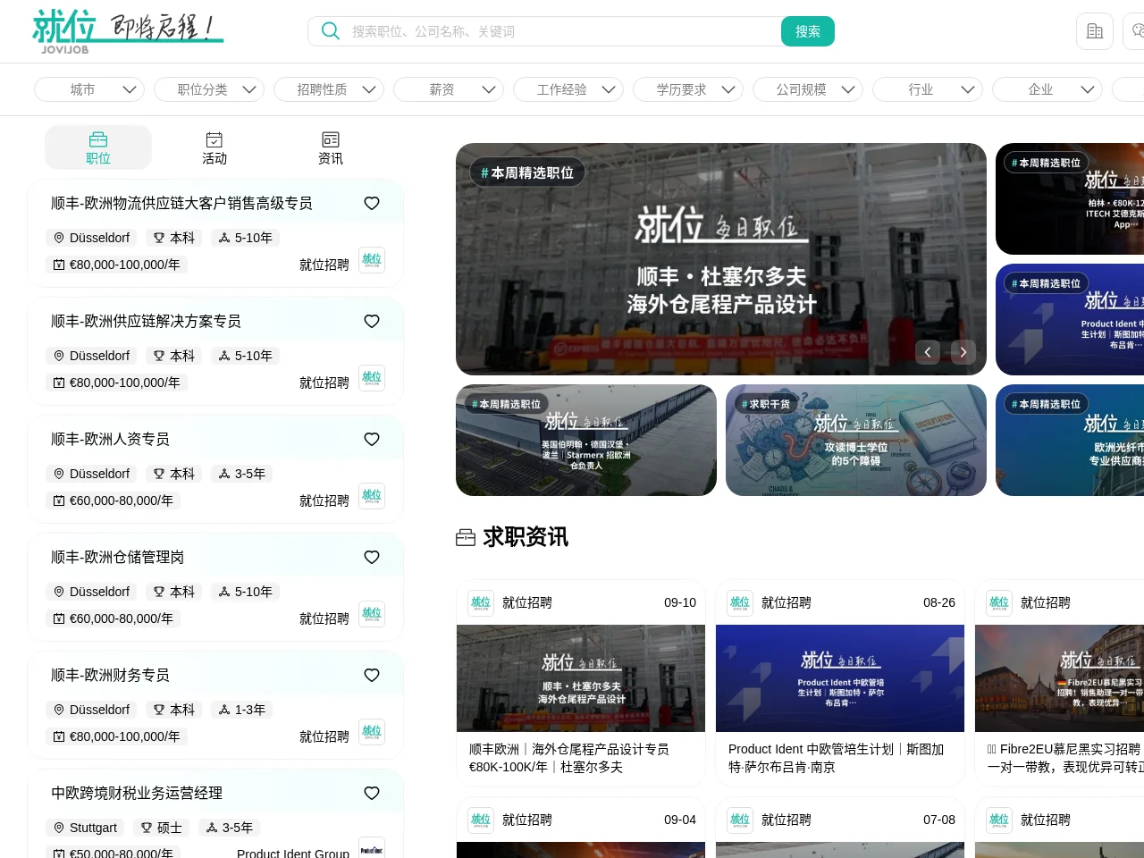Go to previous banner slide arrow
This screenshot has height=858, width=1144.
click(x=928, y=352)
